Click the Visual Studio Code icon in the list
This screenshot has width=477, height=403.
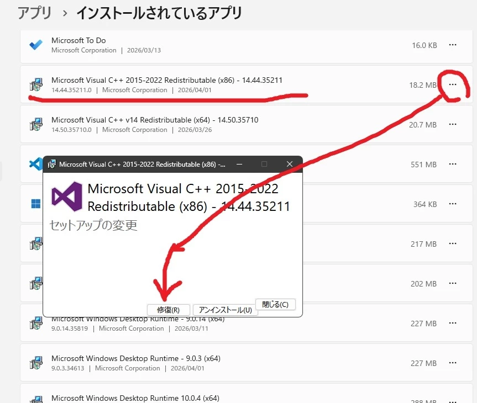35,164
